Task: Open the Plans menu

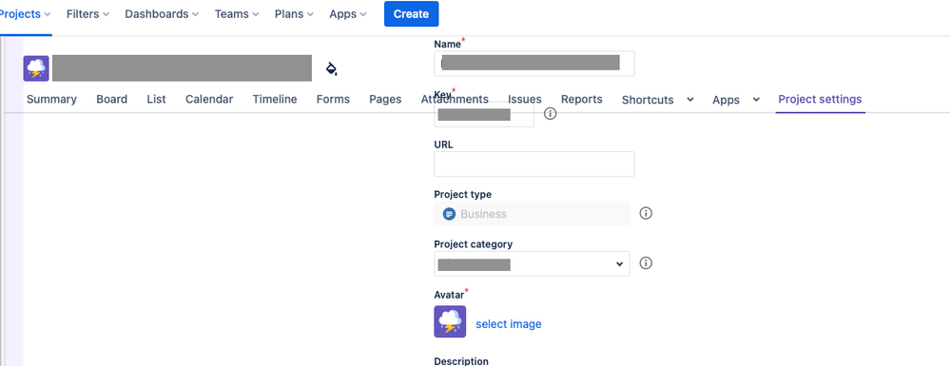Action: [x=294, y=14]
